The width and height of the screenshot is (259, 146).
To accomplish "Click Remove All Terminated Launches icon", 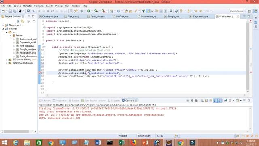I will 196,101.
